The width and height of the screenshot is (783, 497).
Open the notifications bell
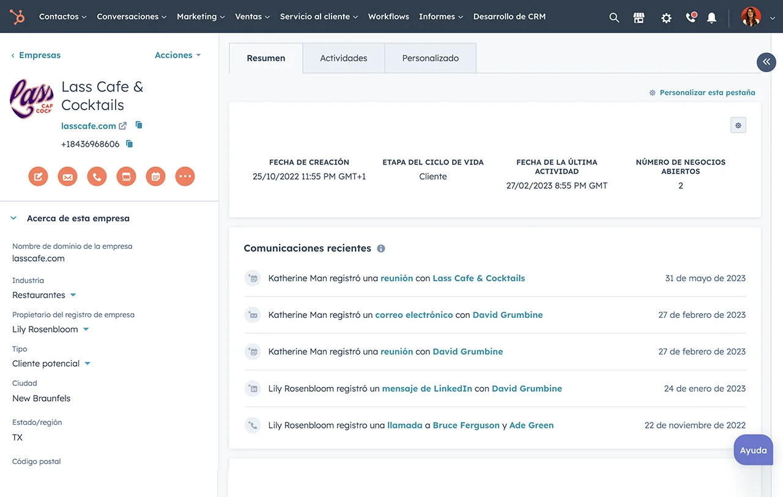pos(711,18)
